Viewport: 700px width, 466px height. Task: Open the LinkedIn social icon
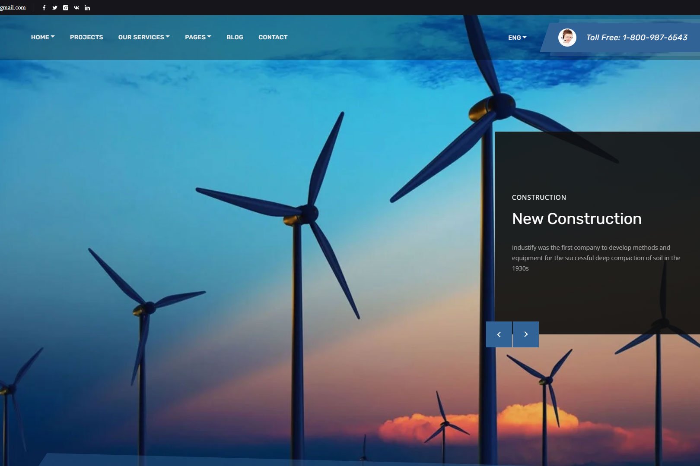[87, 8]
